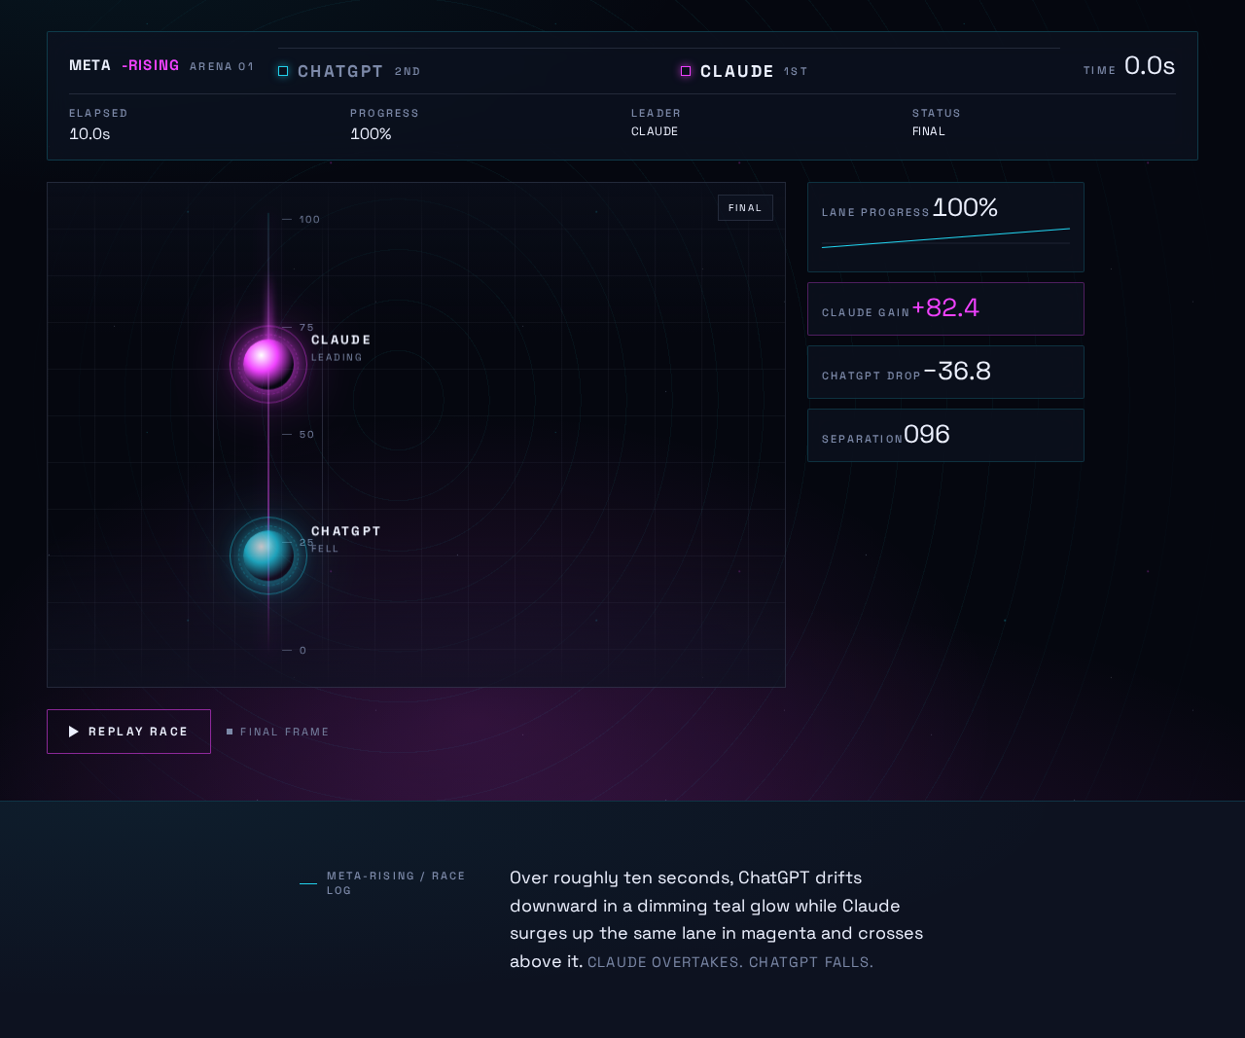
Task: Click the Separation 096 card
Action: (945, 435)
